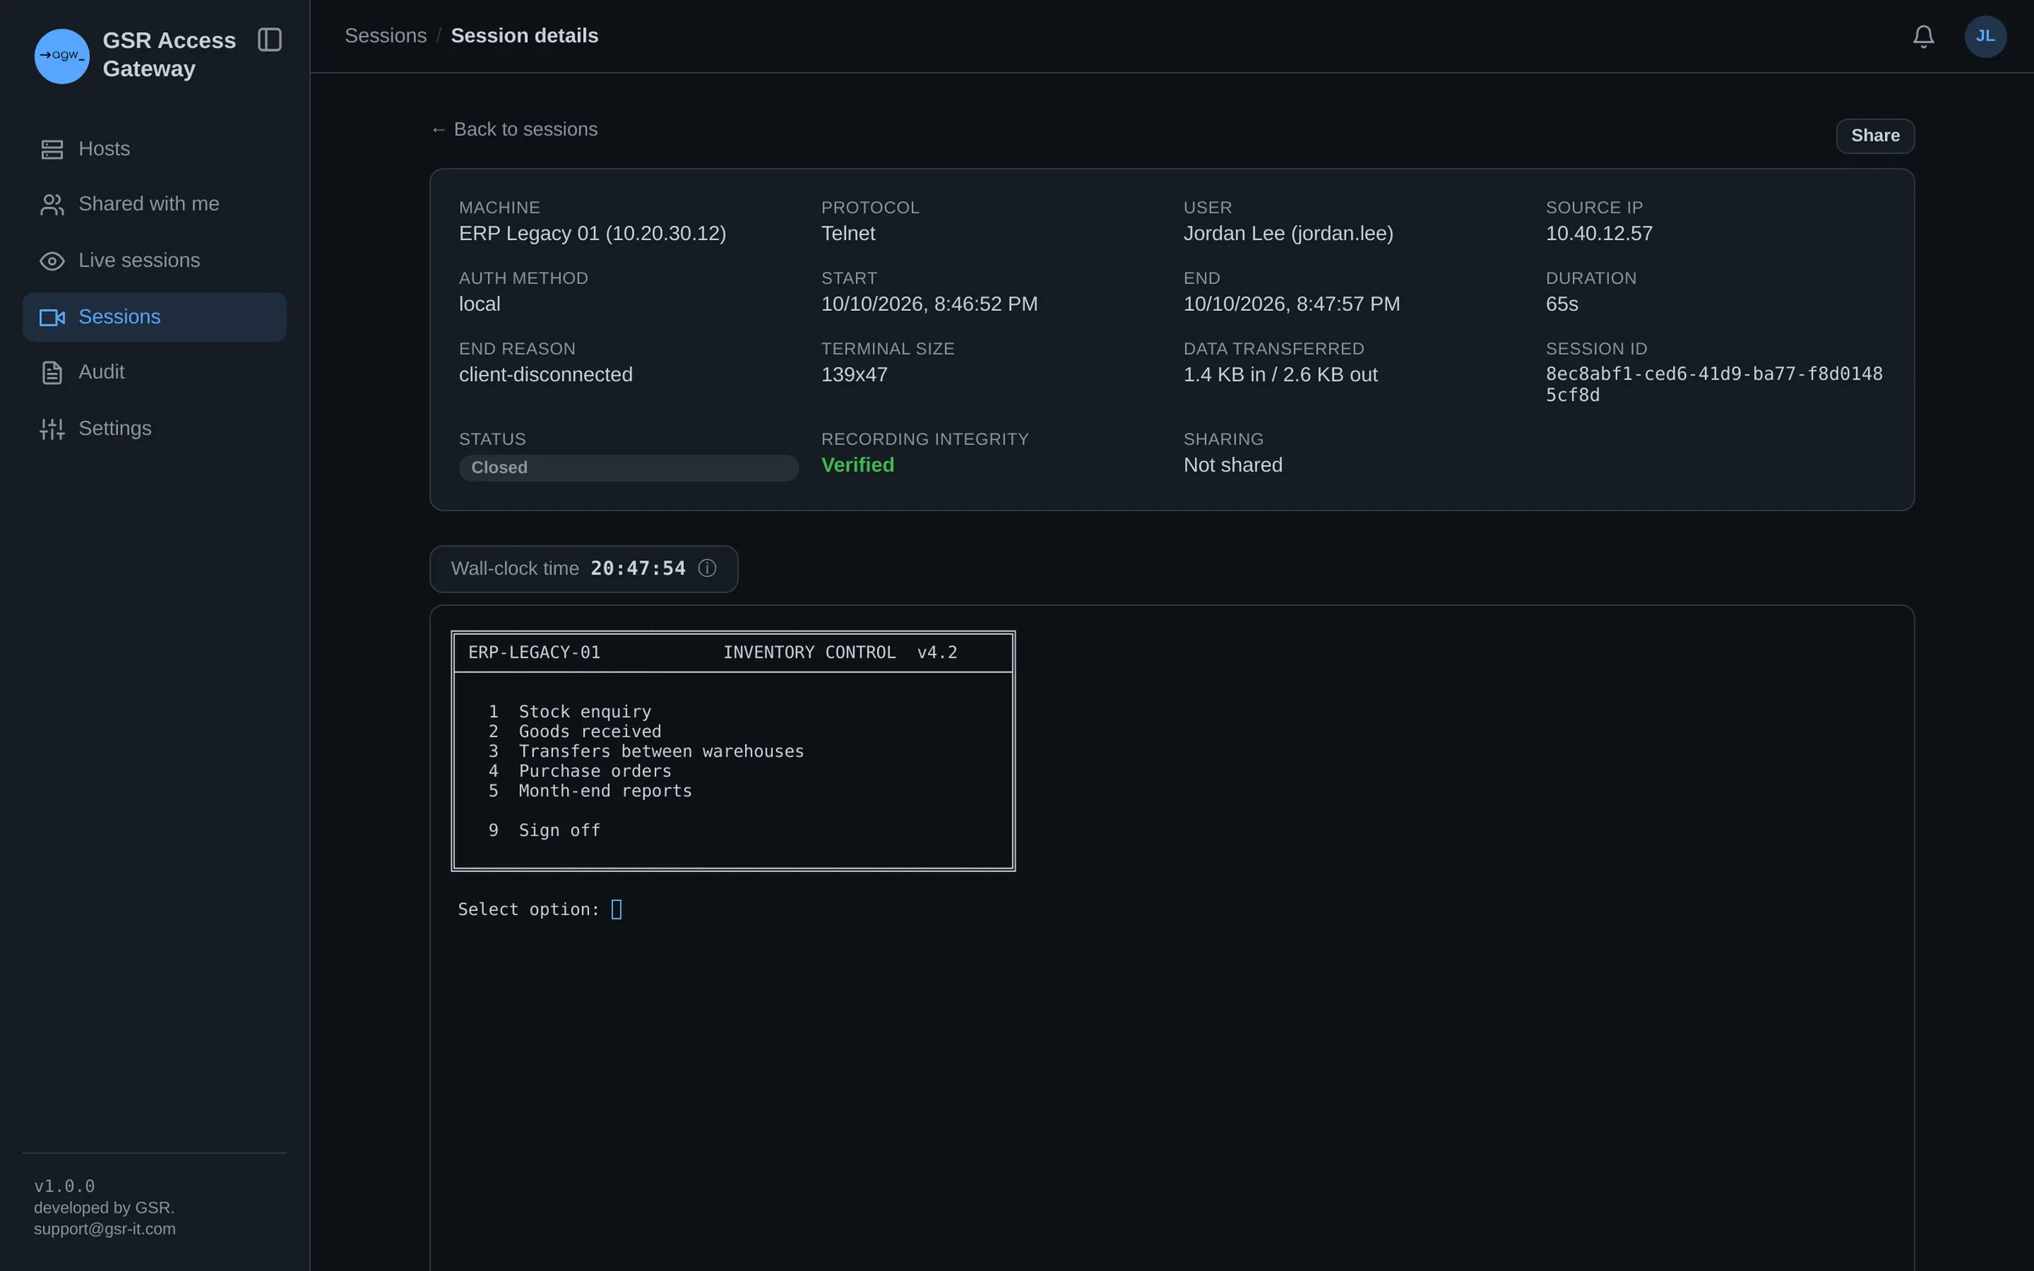Screen dimensions: 2034x1271
Task: Go to Shared with me
Action: click(x=154, y=204)
